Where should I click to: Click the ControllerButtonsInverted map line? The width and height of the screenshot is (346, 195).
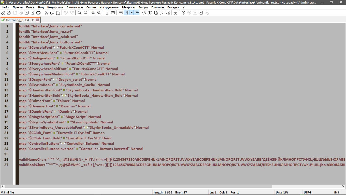[81, 149]
